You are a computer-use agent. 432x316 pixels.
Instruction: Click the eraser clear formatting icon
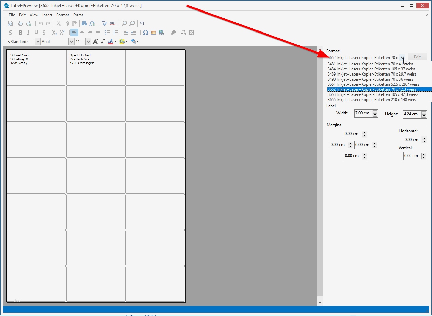click(173, 33)
